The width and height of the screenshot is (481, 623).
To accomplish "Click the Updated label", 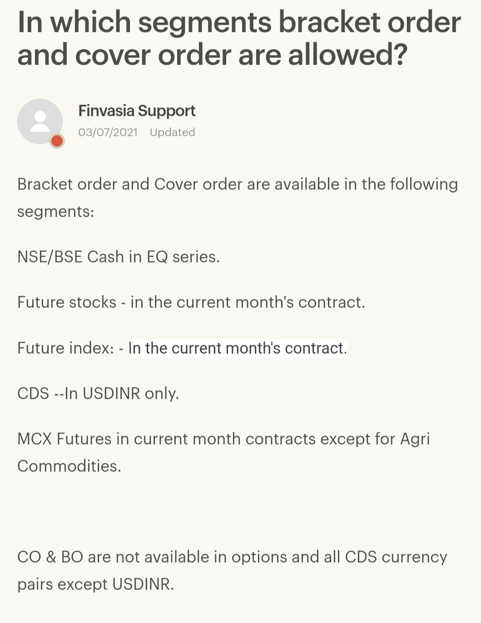I will click(x=172, y=132).
